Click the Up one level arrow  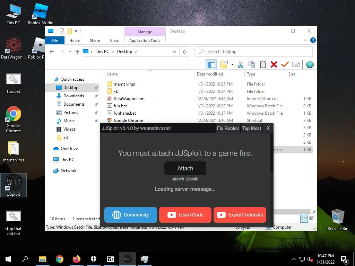(x=77, y=52)
